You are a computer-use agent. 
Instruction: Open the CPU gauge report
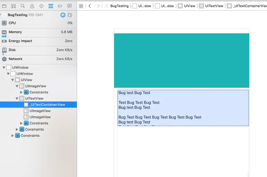pos(39,23)
